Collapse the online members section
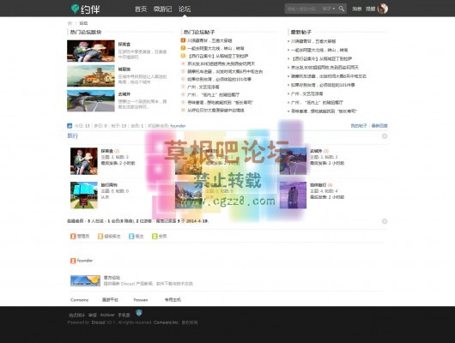 pyautogui.click(x=385, y=221)
